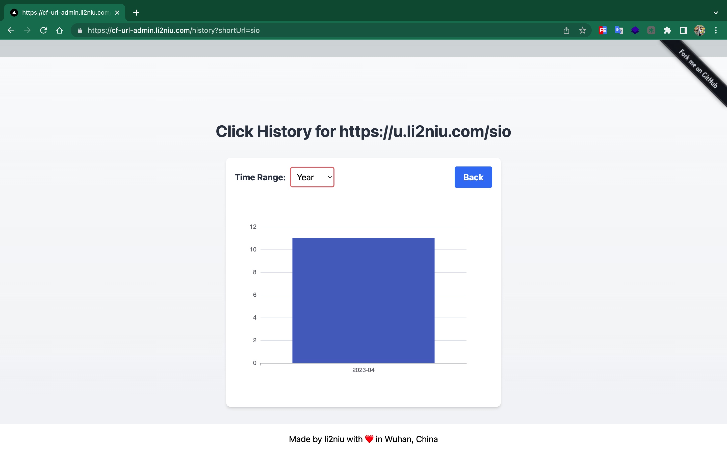Open the Time Range Year dropdown
Screen dimensions: 727x454
point(312,177)
